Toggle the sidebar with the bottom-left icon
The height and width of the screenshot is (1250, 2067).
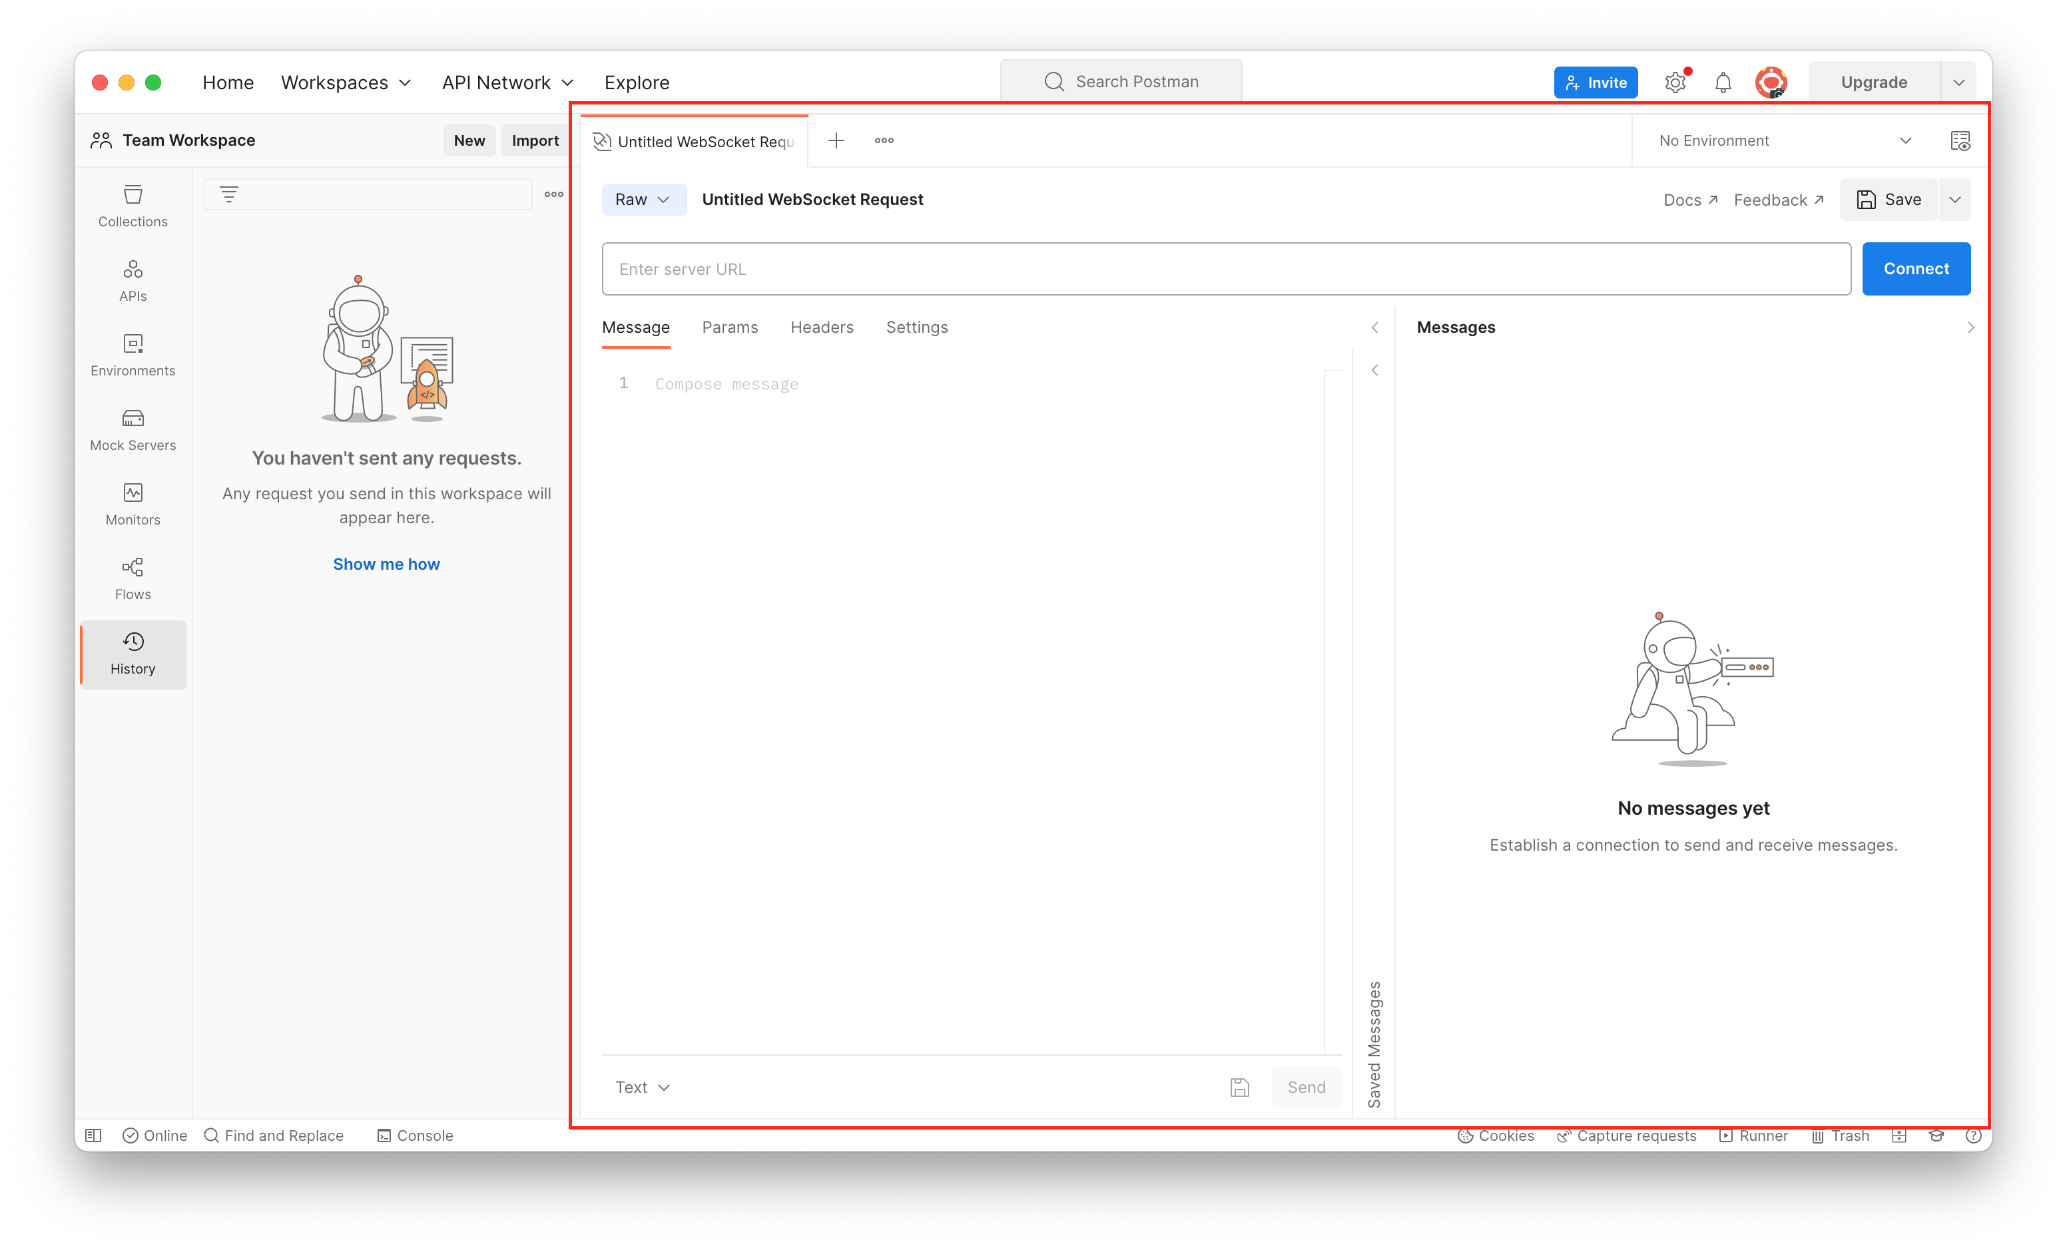point(93,1135)
